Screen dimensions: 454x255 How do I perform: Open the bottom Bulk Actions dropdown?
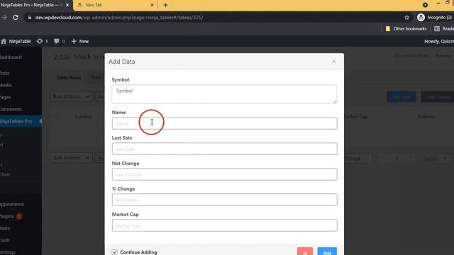pos(71,158)
